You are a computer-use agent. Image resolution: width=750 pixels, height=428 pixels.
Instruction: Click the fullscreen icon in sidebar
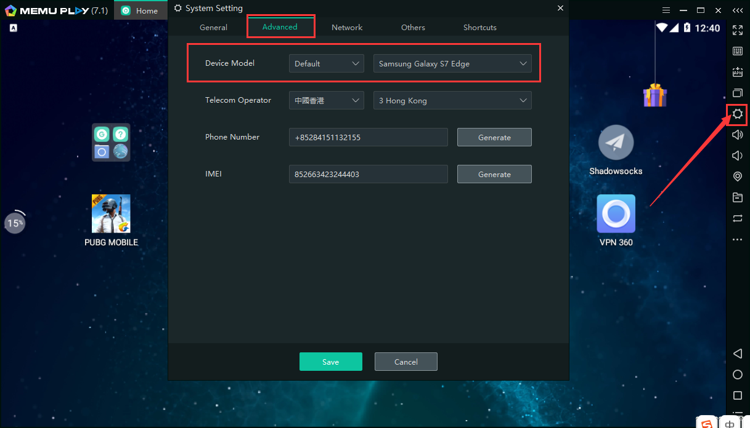pos(737,30)
